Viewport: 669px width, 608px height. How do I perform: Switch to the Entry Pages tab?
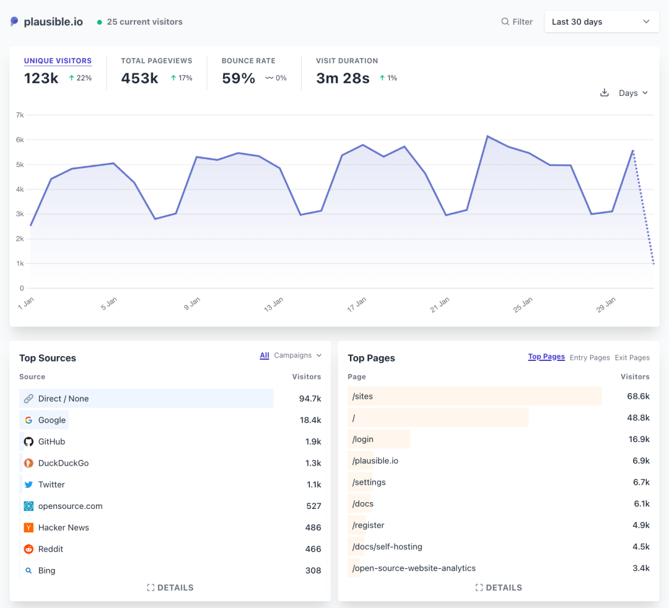click(x=590, y=357)
